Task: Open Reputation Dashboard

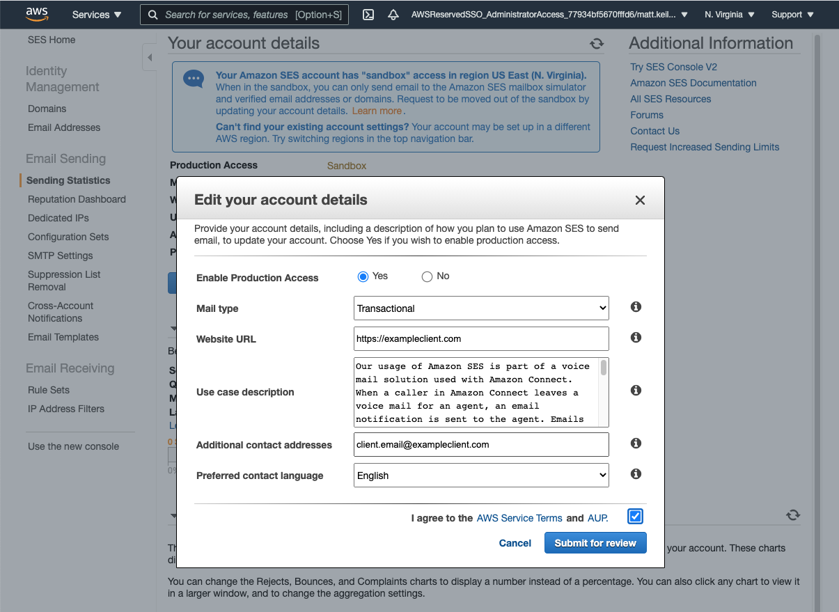Action: [77, 199]
